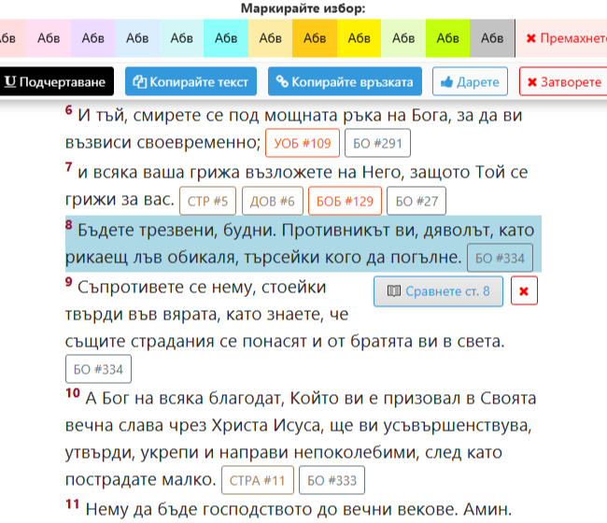Viewport: 607px width, 523px height.
Task: Click the red X icon in Премахнете
Action: point(531,38)
